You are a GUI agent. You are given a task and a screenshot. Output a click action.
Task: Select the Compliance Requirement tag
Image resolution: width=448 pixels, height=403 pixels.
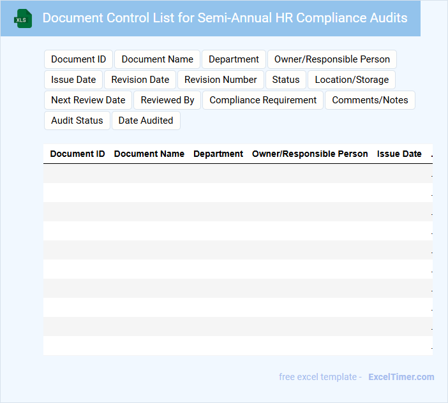pyautogui.click(x=263, y=100)
